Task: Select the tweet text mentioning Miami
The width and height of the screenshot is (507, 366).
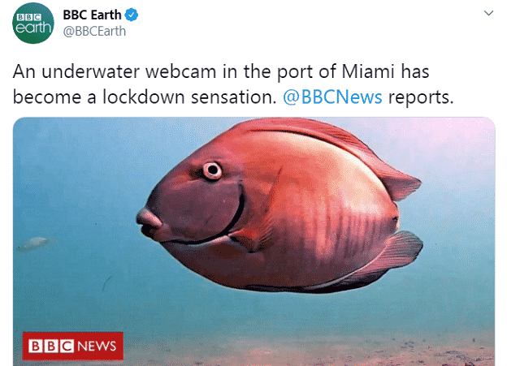Action: tap(233, 84)
